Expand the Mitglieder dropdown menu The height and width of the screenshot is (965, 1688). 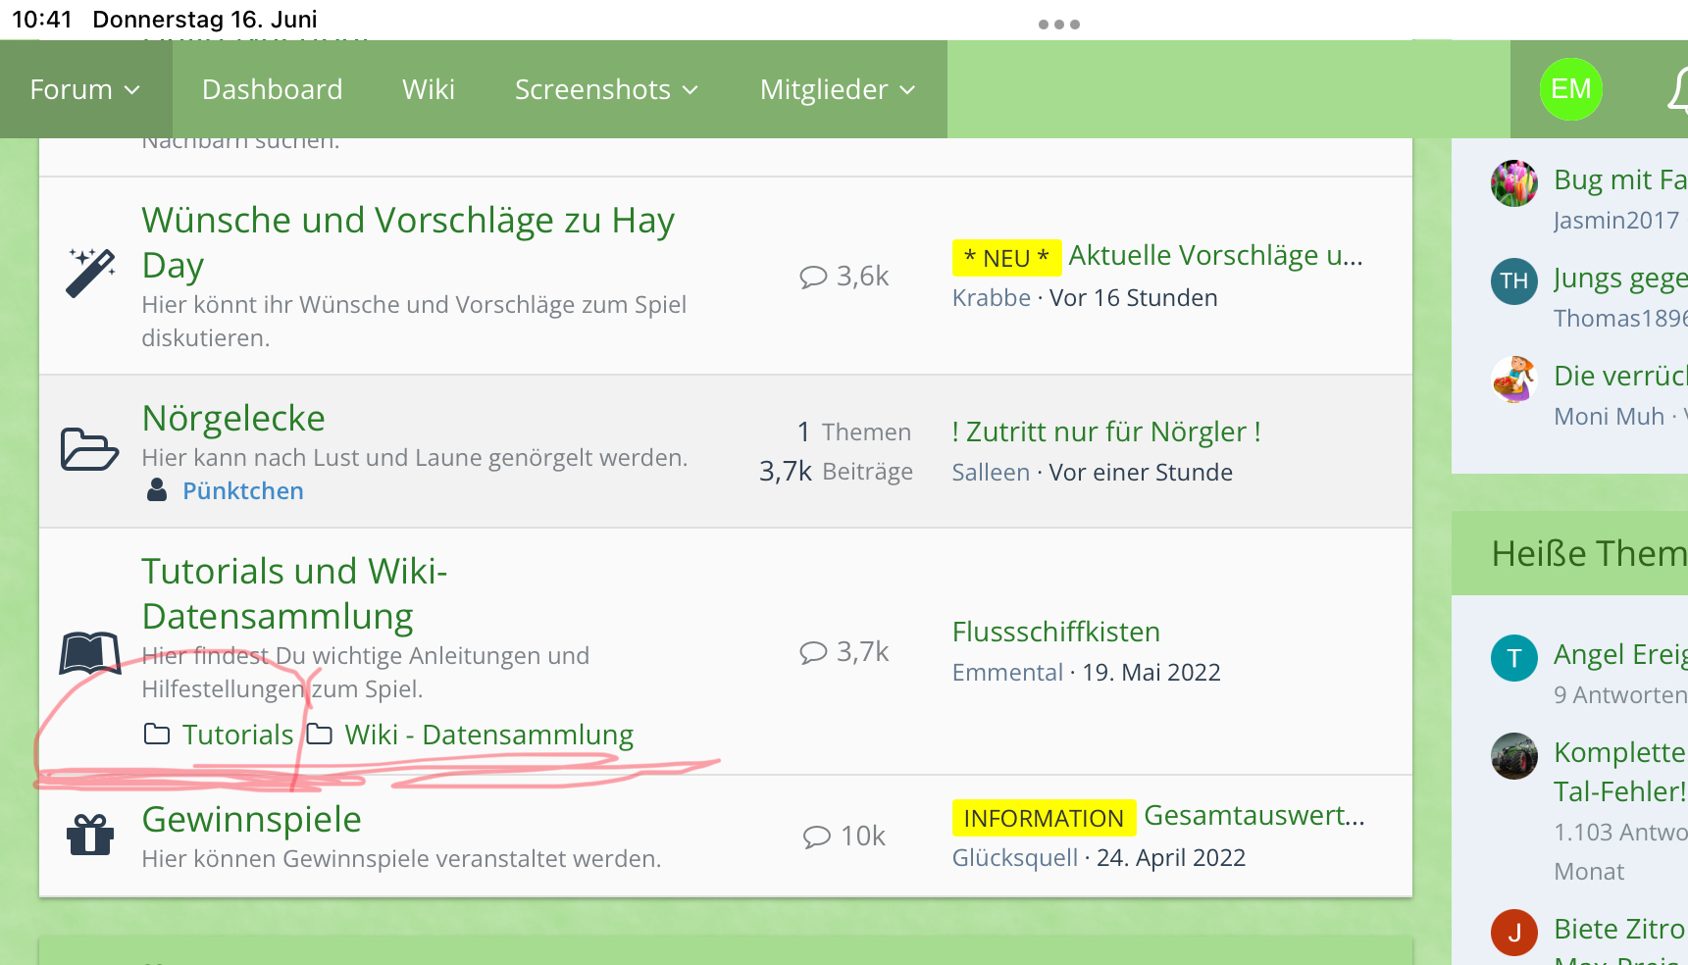(837, 89)
